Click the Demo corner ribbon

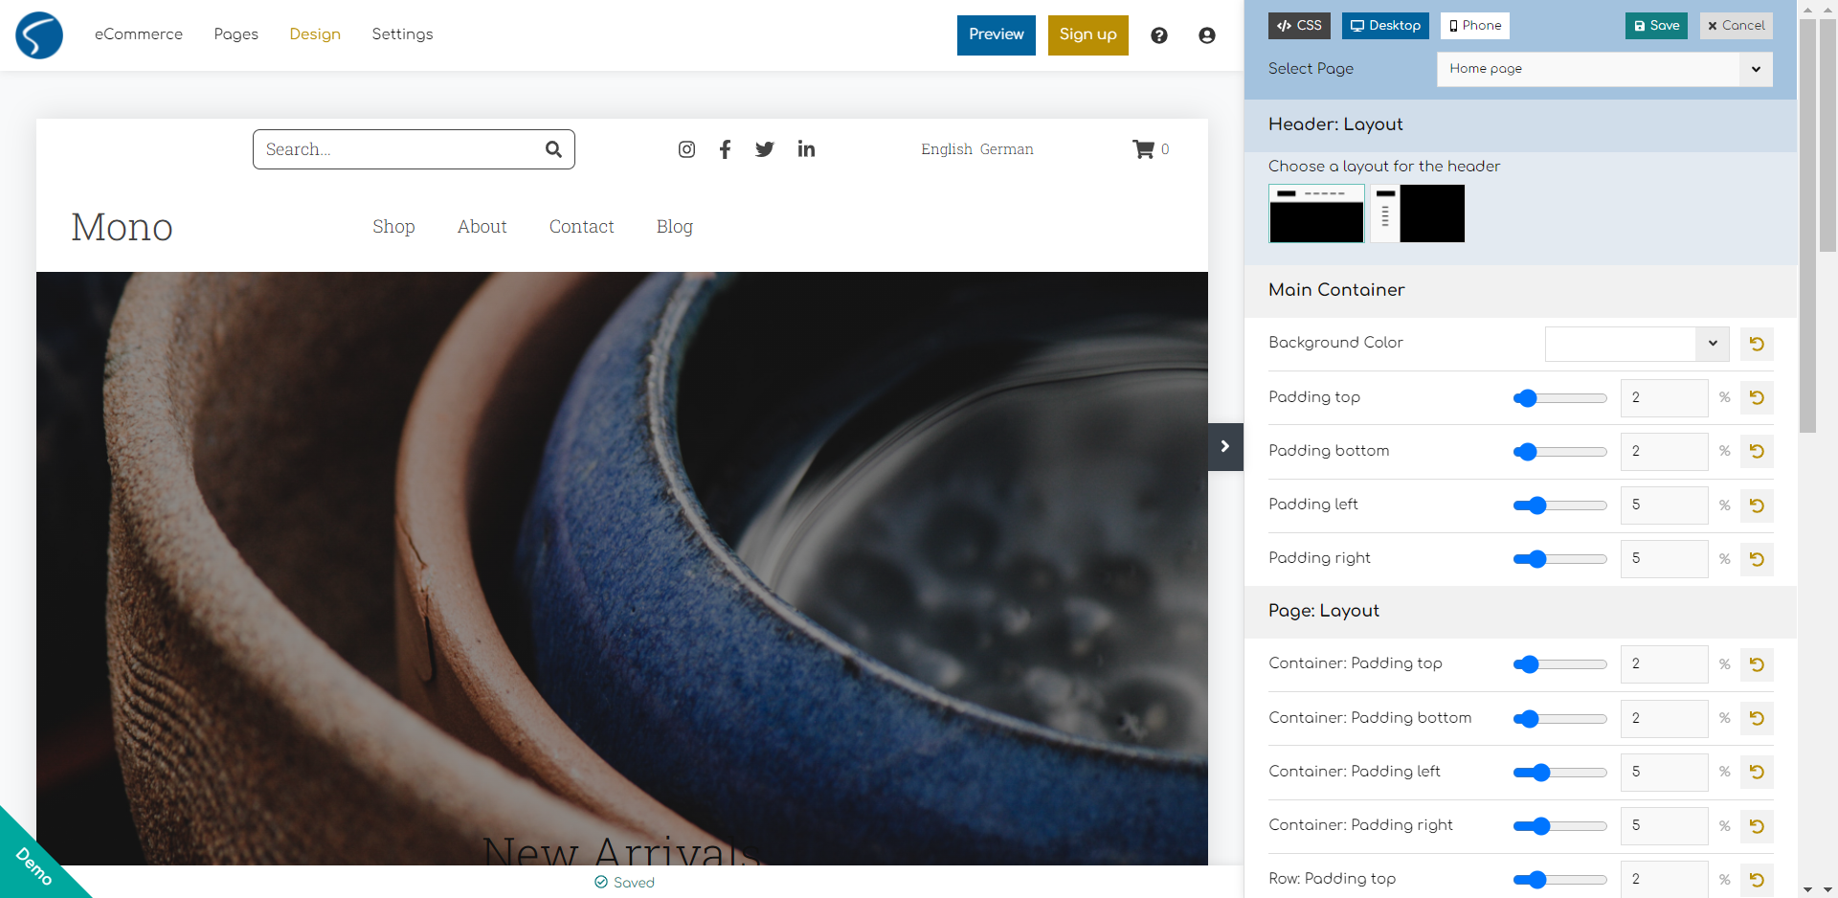(x=34, y=864)
